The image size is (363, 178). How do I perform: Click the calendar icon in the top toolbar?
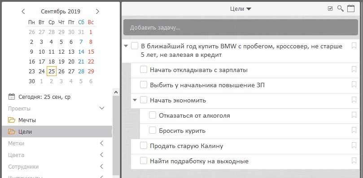pos(351,9)
